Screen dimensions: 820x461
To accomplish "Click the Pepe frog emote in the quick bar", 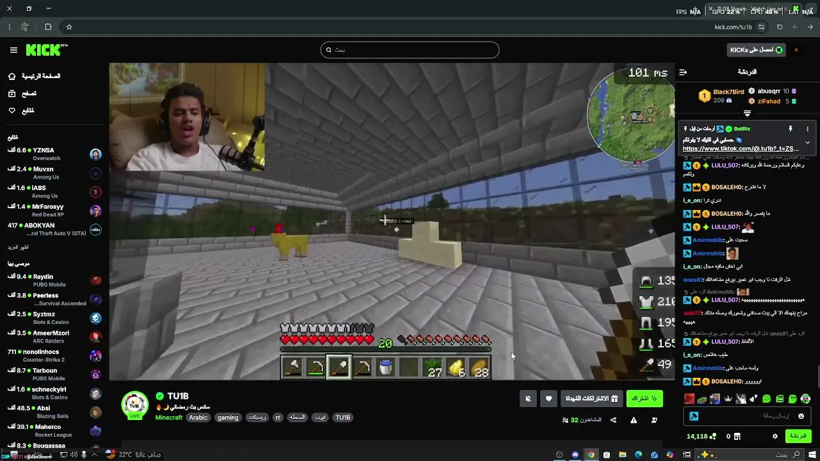I will click(x=702, y=399).
